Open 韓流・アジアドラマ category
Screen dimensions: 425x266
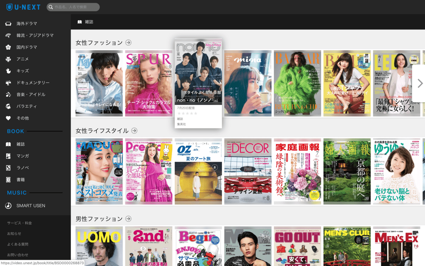click(35, 35)
